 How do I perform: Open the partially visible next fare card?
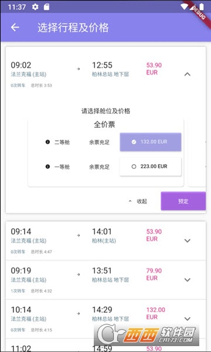[197, 153]
